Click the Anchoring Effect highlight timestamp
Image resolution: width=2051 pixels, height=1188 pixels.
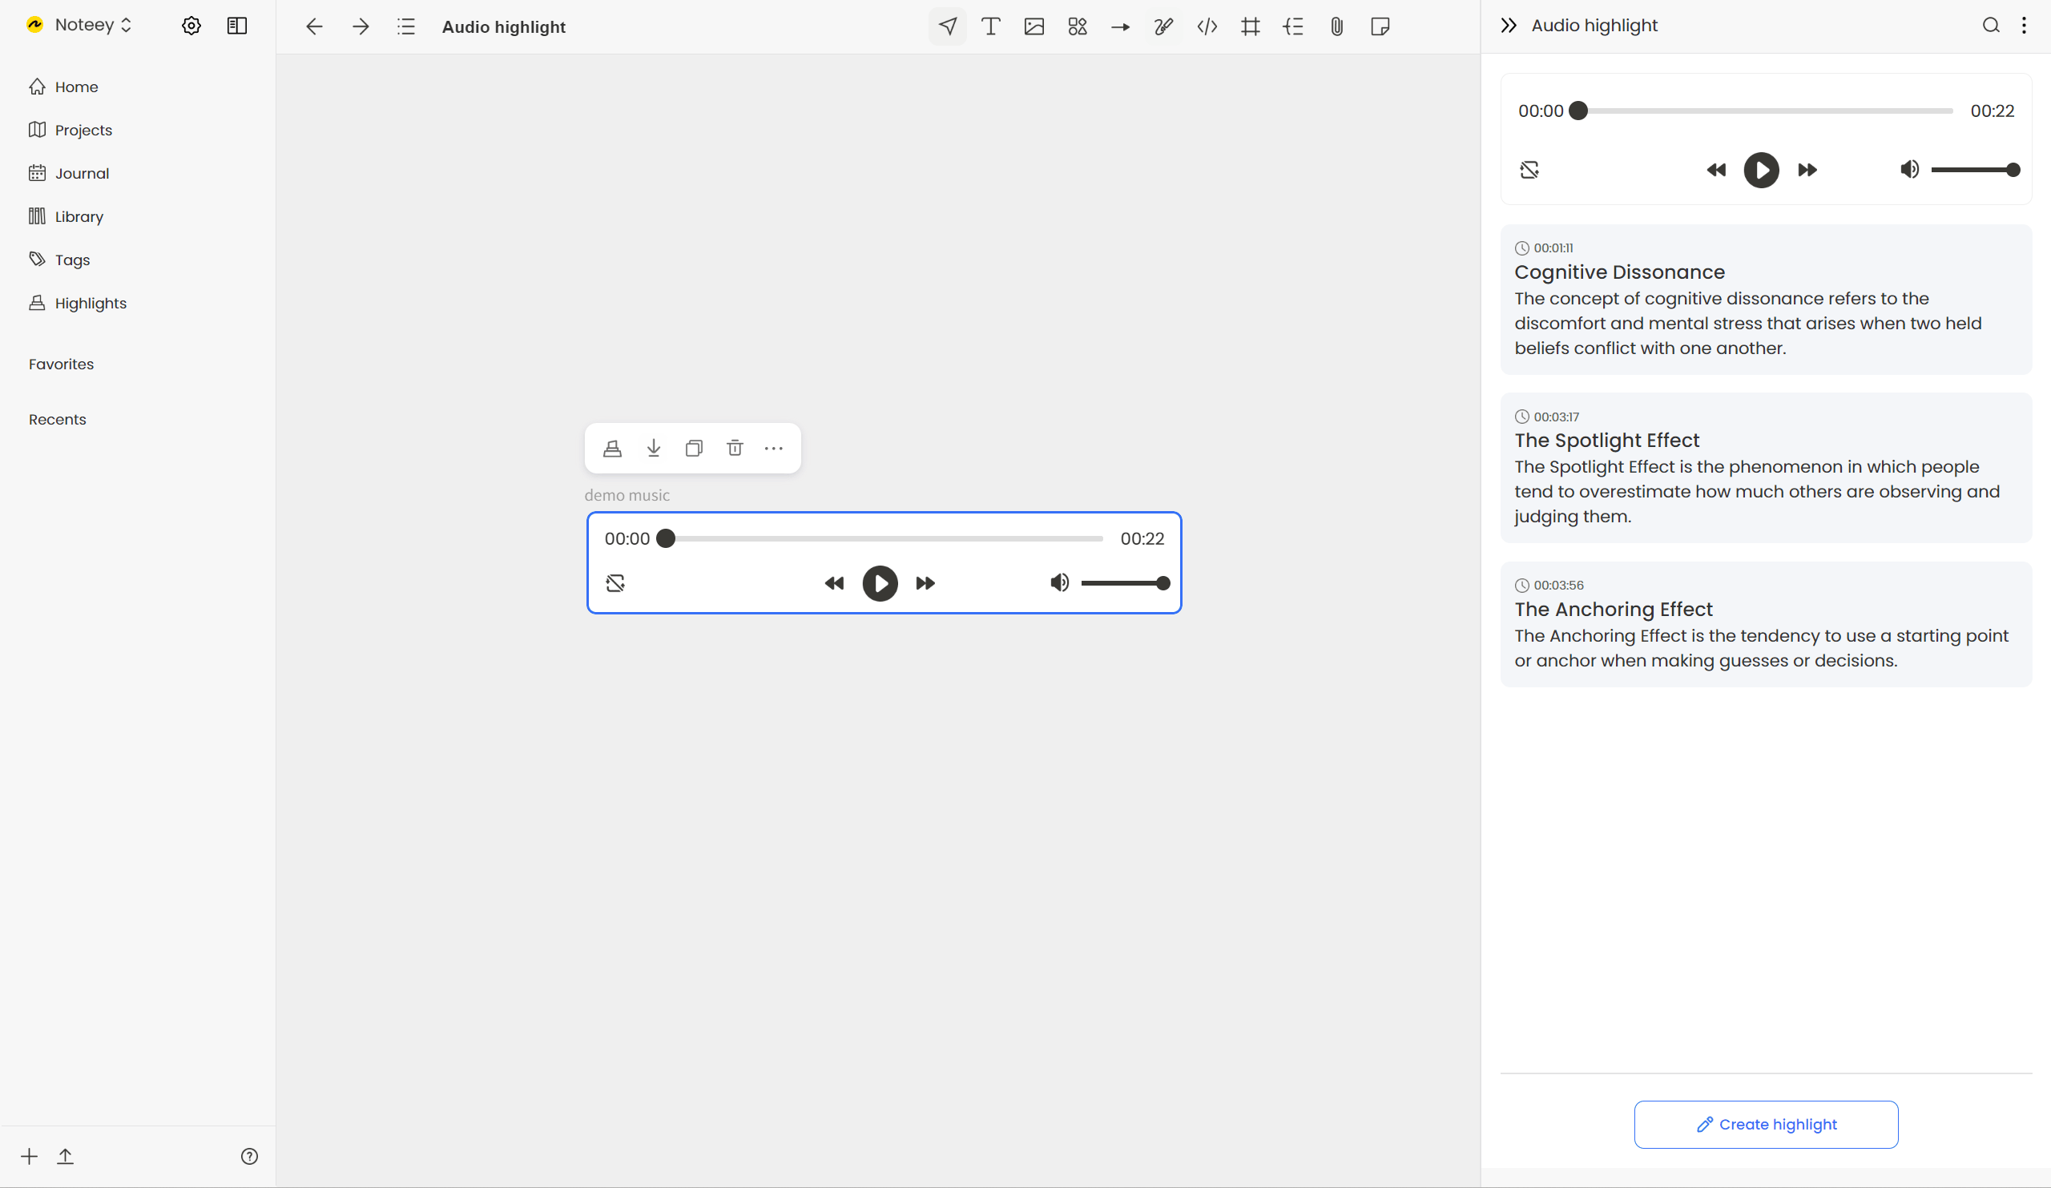(x=1557, y=584)
